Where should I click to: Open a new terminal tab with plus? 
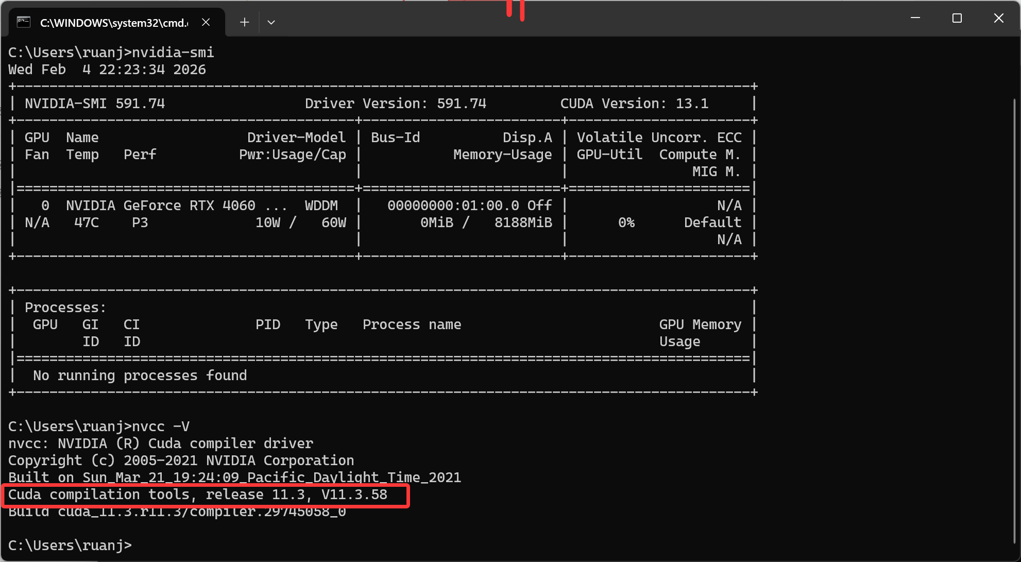[245, 22]
